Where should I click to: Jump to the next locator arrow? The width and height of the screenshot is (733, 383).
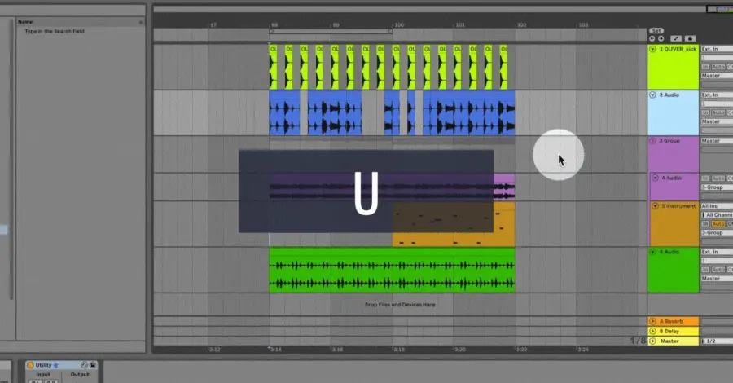pyautogui.click(x=661, y=38)
